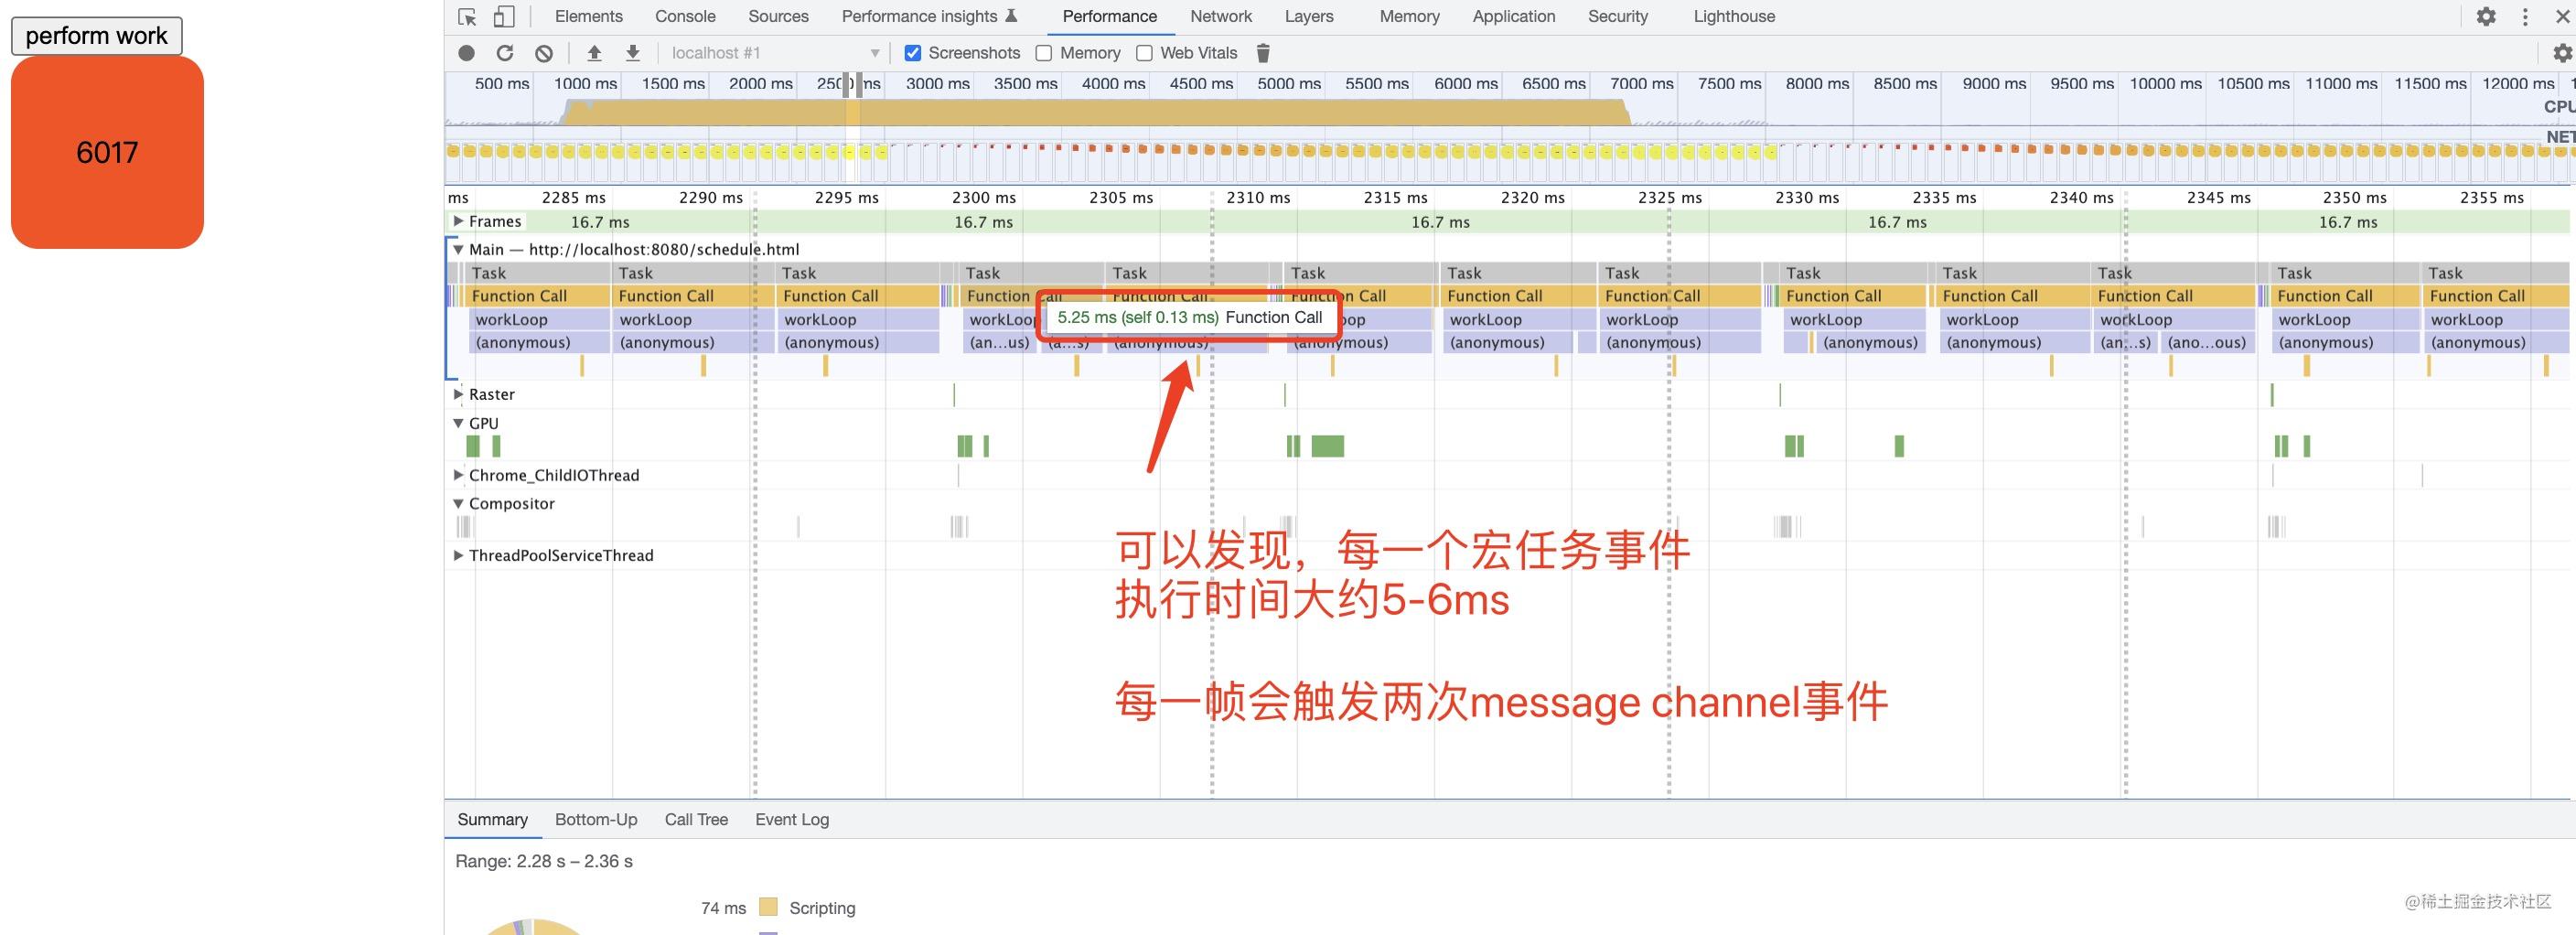Open the localhost #1 recording dropdown
This screenshot has width=2576, height=935.
[x=775, y=53]
